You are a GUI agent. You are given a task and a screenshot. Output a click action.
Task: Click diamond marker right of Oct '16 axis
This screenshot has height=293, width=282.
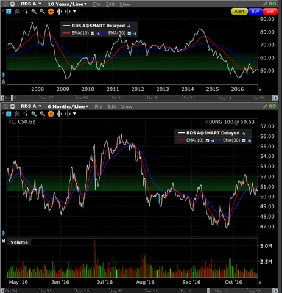click(x=260, y=283)
